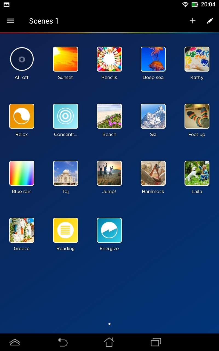Activate the All off scene
The width and height of the screenshot is (219, 351).
22,59
